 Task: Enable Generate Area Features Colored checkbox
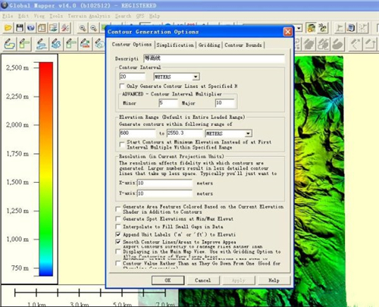118,209
